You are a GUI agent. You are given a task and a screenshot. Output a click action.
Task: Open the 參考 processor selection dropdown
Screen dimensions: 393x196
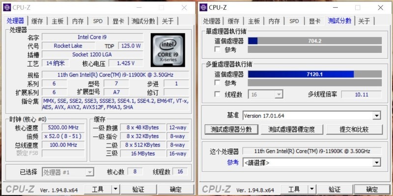(311, 163)
